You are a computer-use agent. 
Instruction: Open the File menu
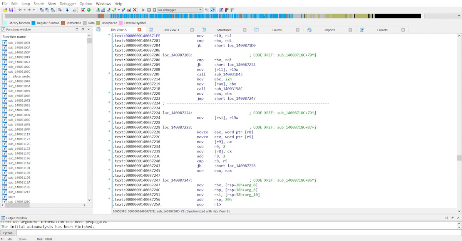pos(5,3)
